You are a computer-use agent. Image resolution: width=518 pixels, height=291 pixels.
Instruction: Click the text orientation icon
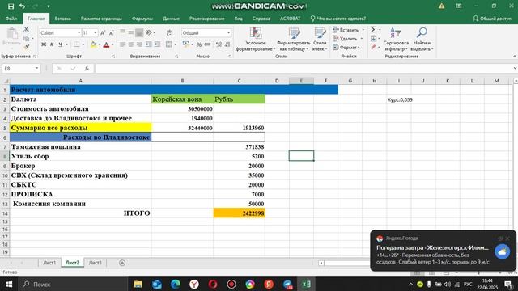tap(149, 32)
